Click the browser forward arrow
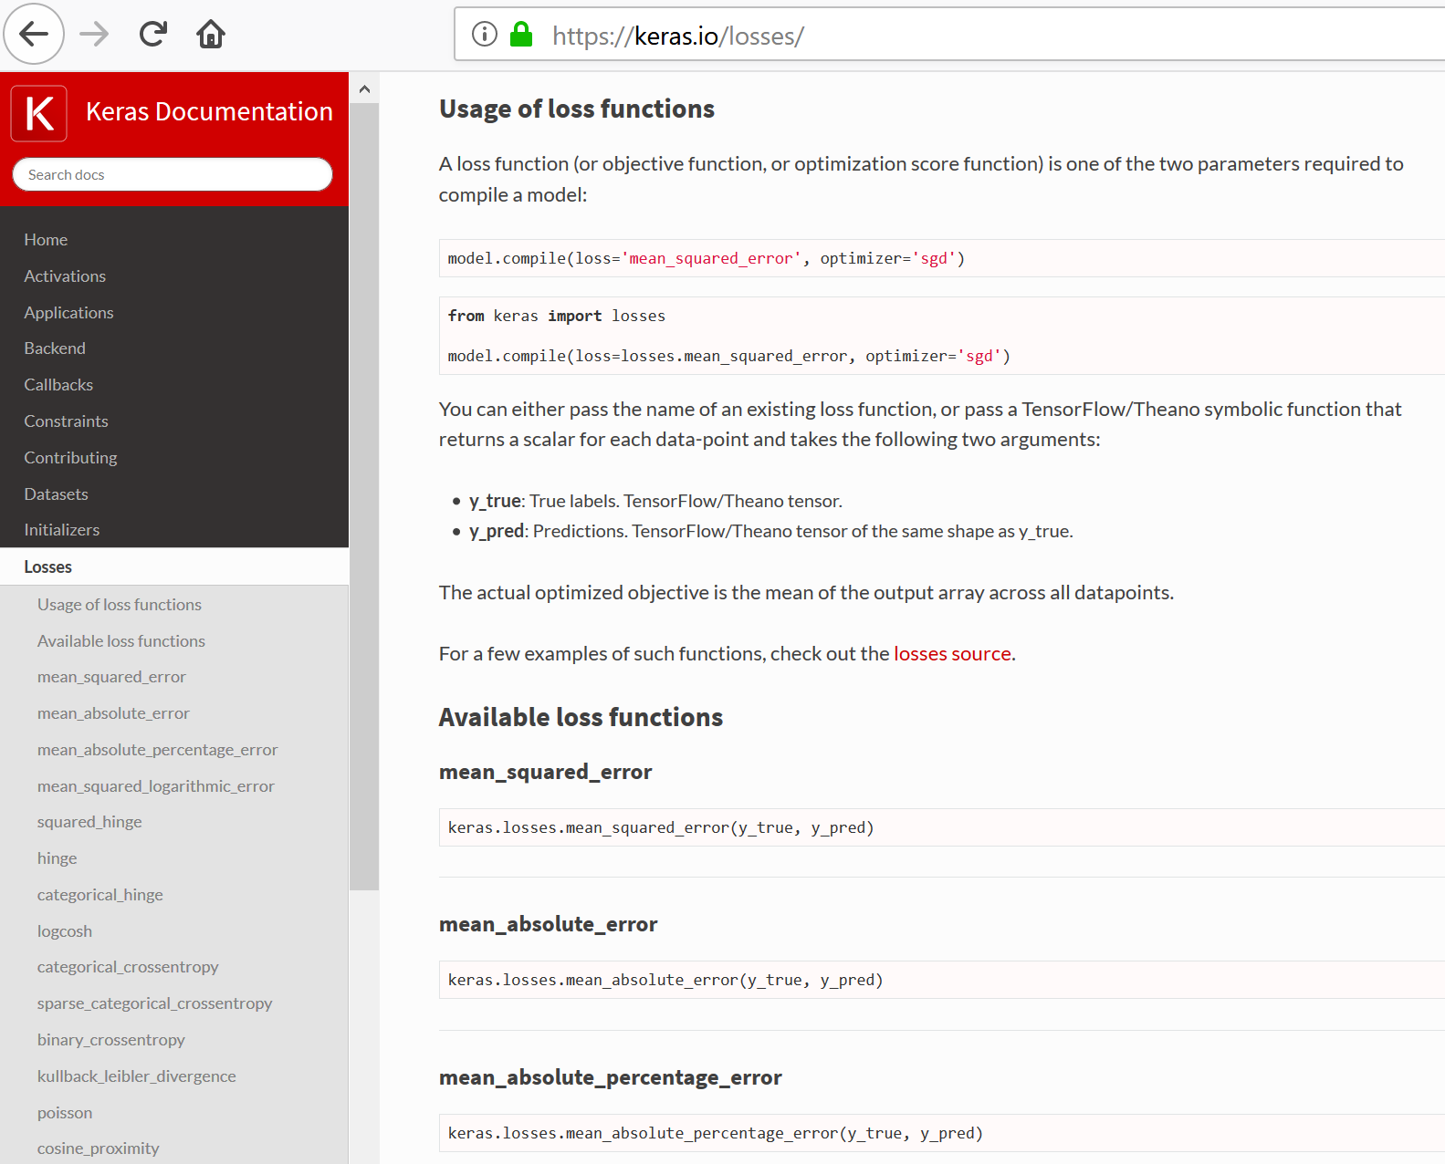 coord(94,35)
